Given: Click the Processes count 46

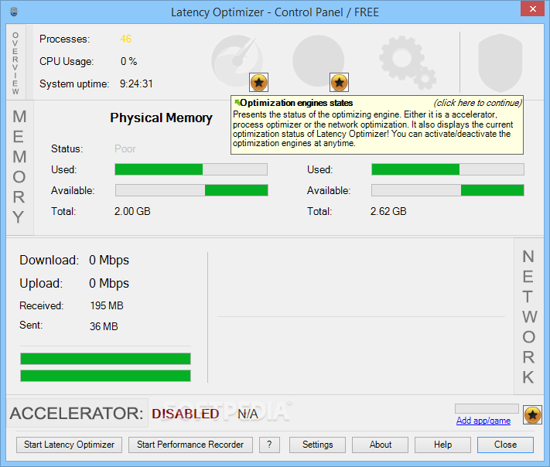Looking at the screenshot, I should click(x=125, y=39).
